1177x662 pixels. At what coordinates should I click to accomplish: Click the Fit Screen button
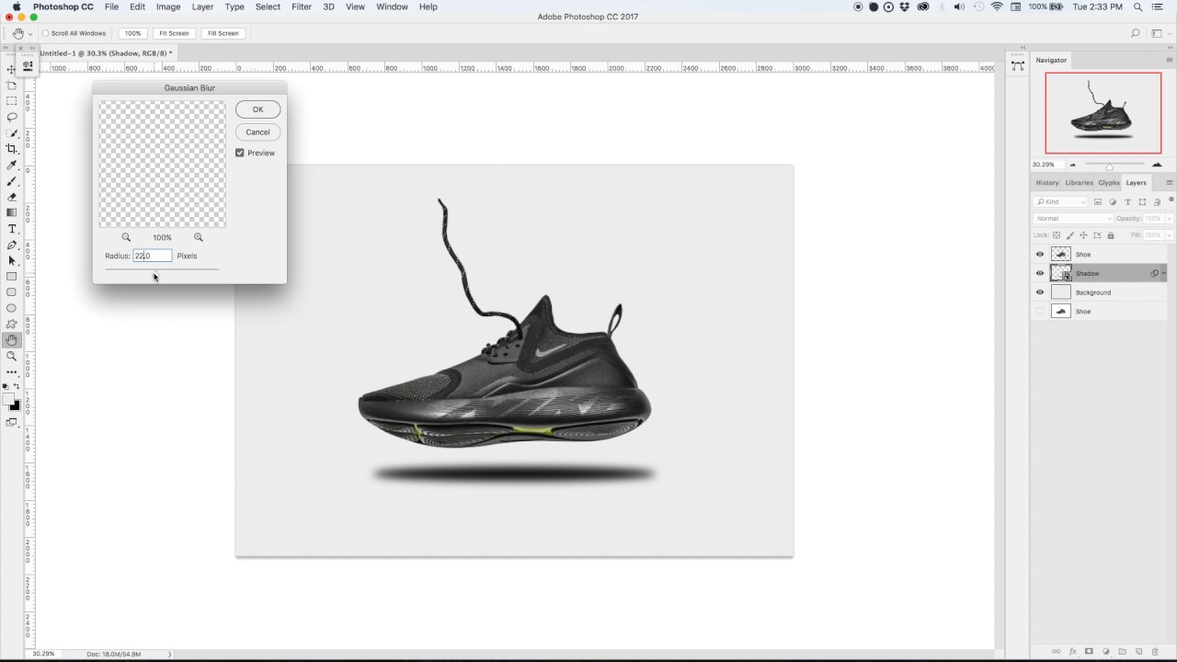[174, 33]
